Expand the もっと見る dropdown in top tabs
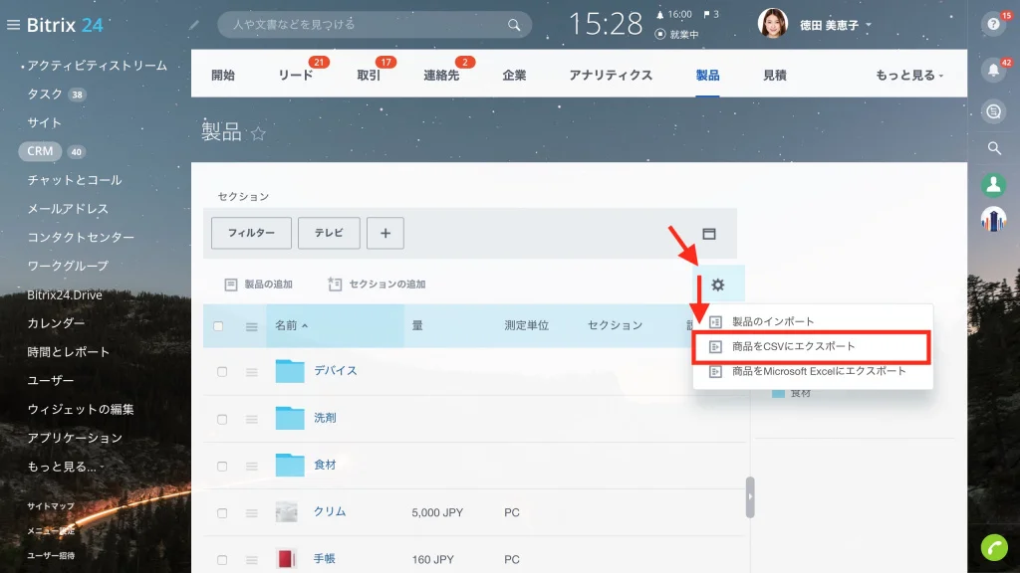The height and width of the screenshot is (573, 1020). 909,76
